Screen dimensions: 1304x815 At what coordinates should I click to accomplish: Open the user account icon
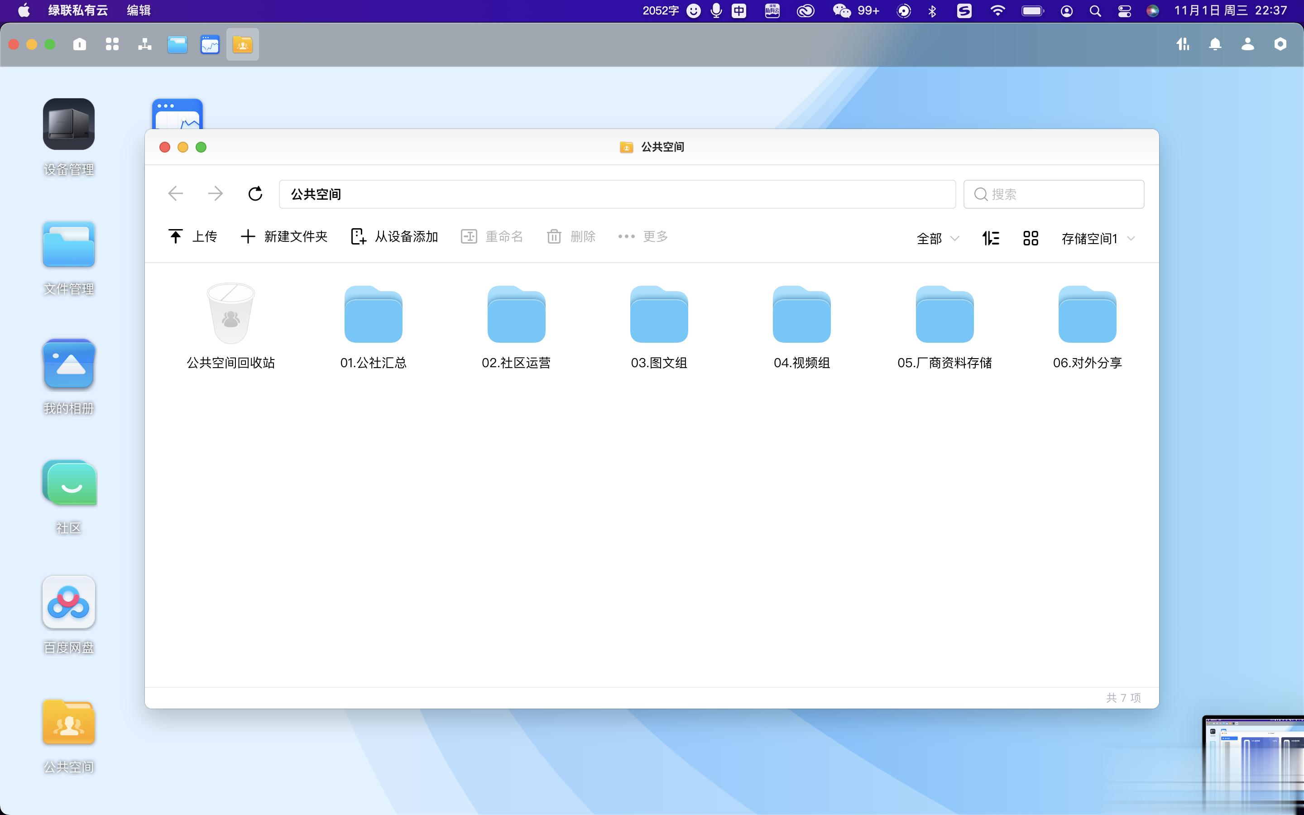click(x=1247, y=44)
